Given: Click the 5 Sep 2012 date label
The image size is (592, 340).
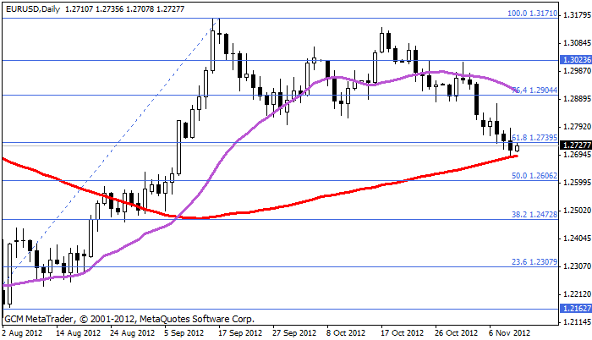Looking at the screenshot, I should pos(184,333).
